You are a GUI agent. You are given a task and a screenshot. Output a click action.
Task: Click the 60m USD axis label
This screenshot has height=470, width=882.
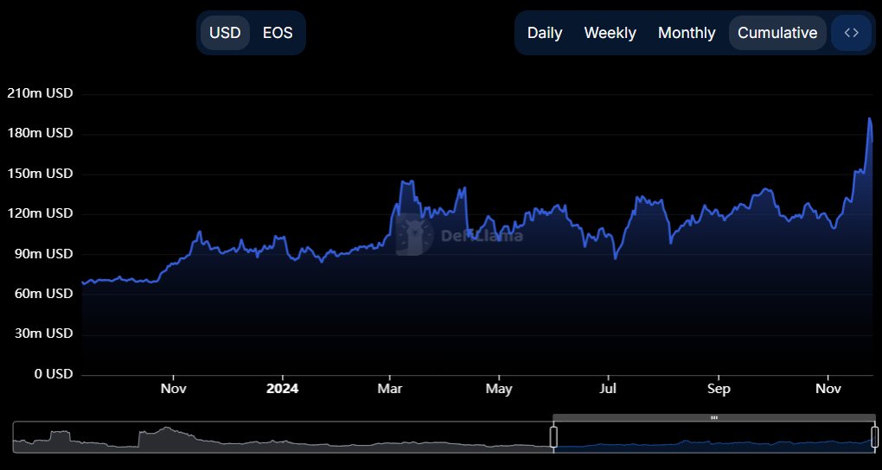click(x=42, y=294)
